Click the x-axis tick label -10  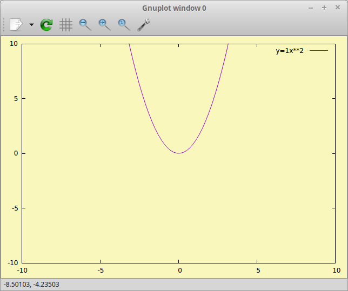coord(22,270)
